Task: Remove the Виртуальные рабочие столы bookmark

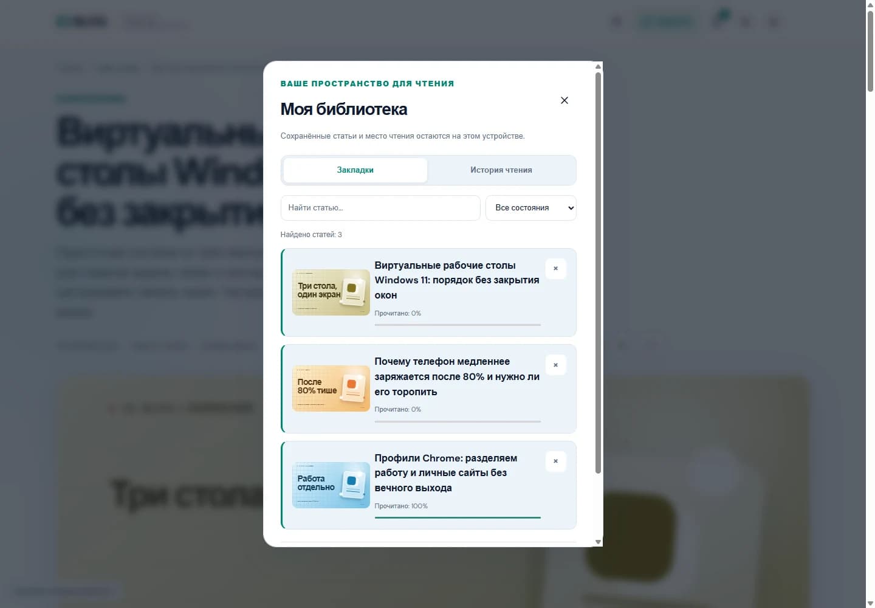Action: tap(555, 269)
